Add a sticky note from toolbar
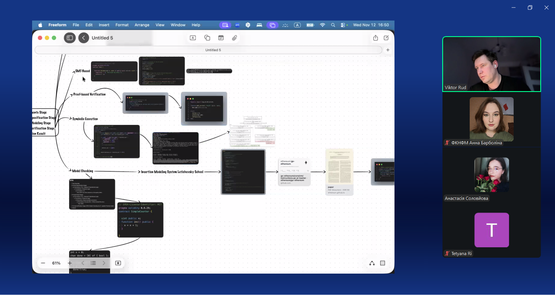The height and width of the screenshot is (295, 555). (x=221, y=38)
